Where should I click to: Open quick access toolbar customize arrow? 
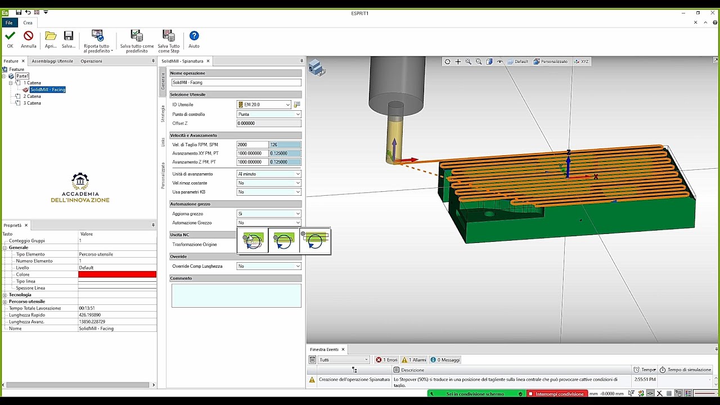(46, 12)
